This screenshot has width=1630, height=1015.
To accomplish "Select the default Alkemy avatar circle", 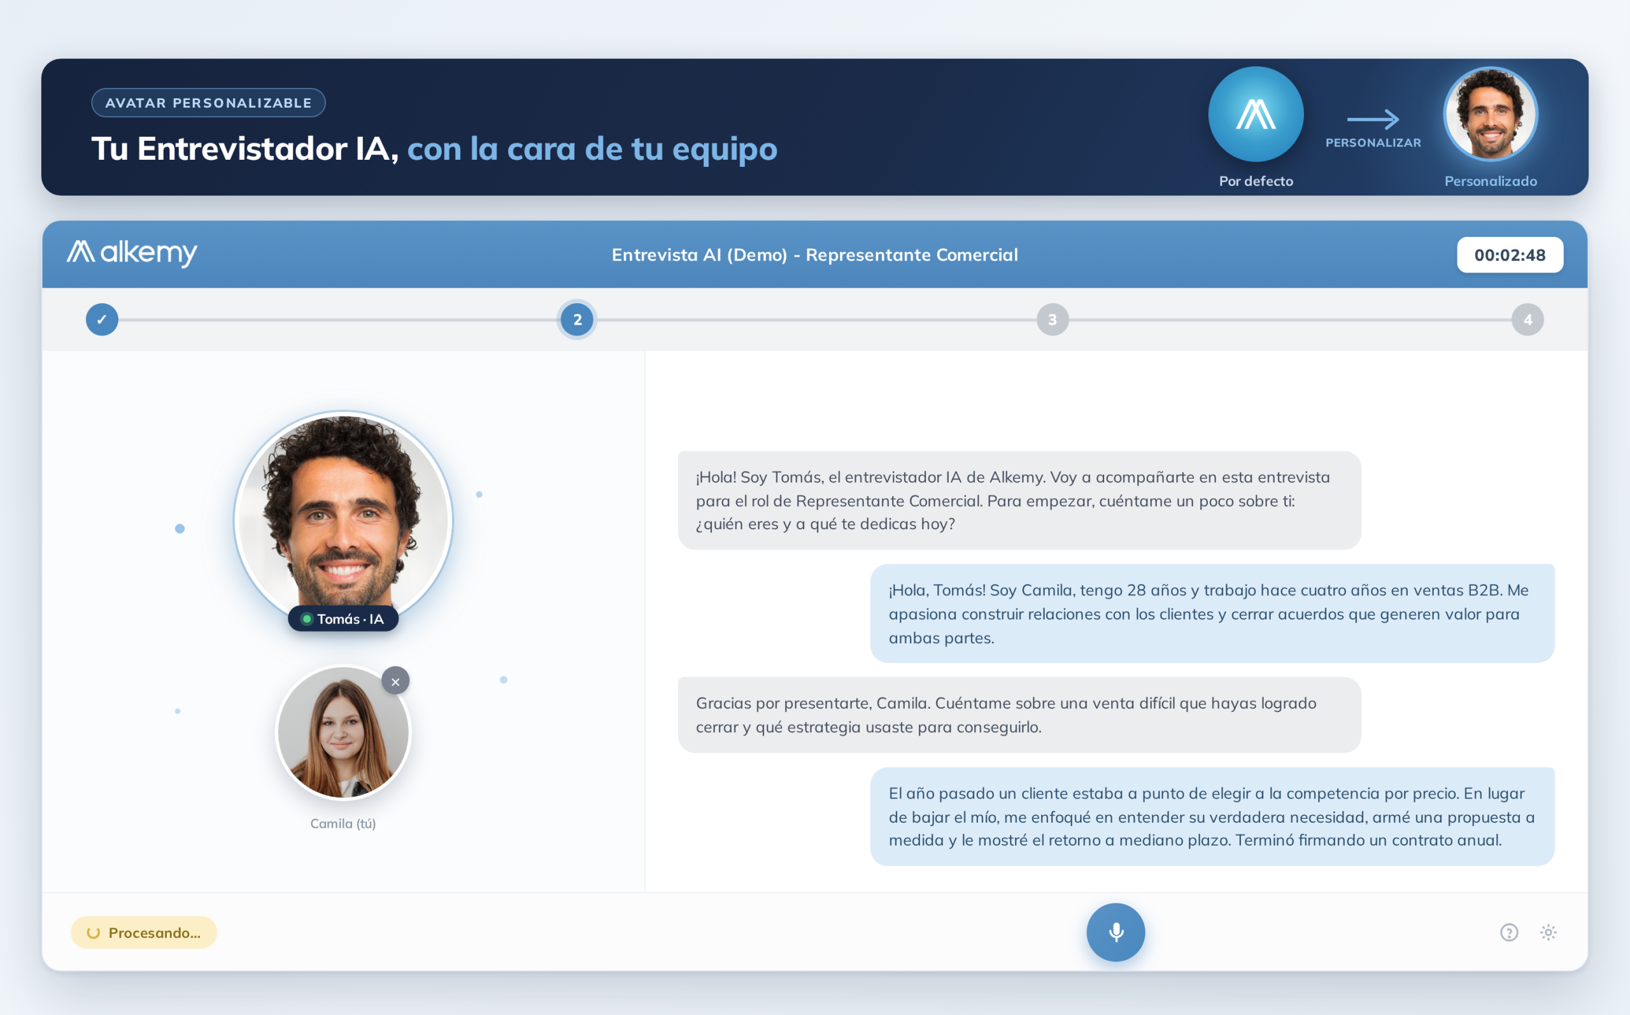I will (x=1256, y=114).
